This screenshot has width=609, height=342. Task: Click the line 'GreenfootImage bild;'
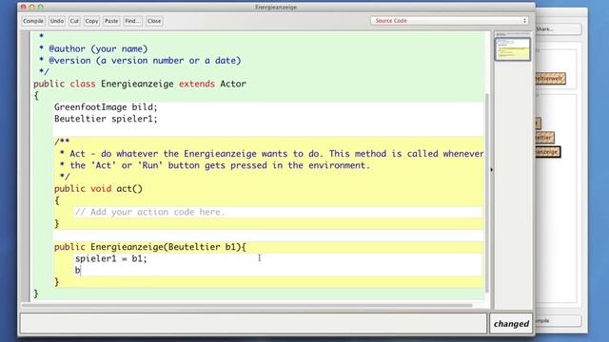pyautogui.click(x=106, y=107)
